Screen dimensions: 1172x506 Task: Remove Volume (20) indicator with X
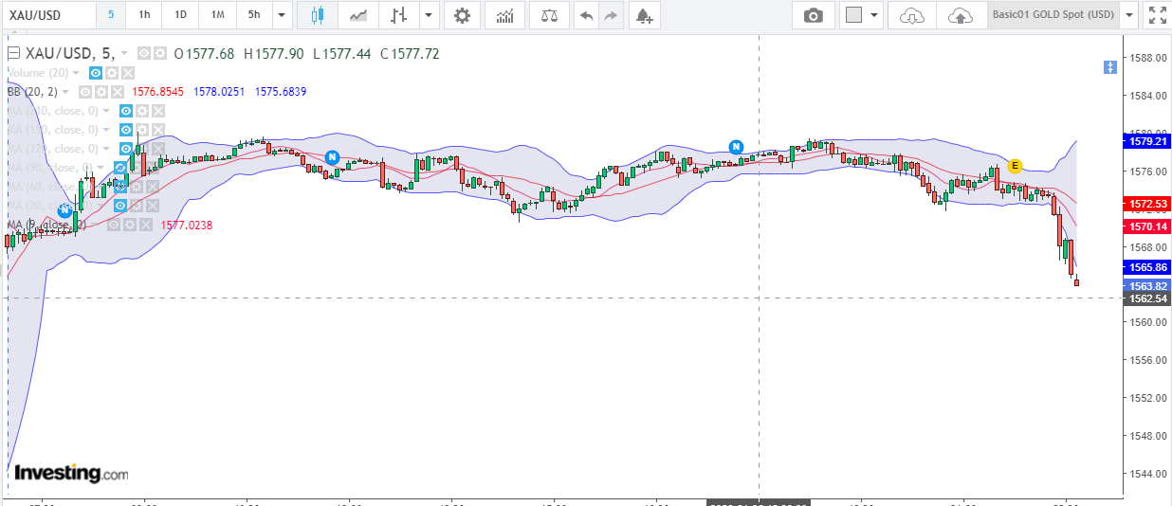pos(128,73)
